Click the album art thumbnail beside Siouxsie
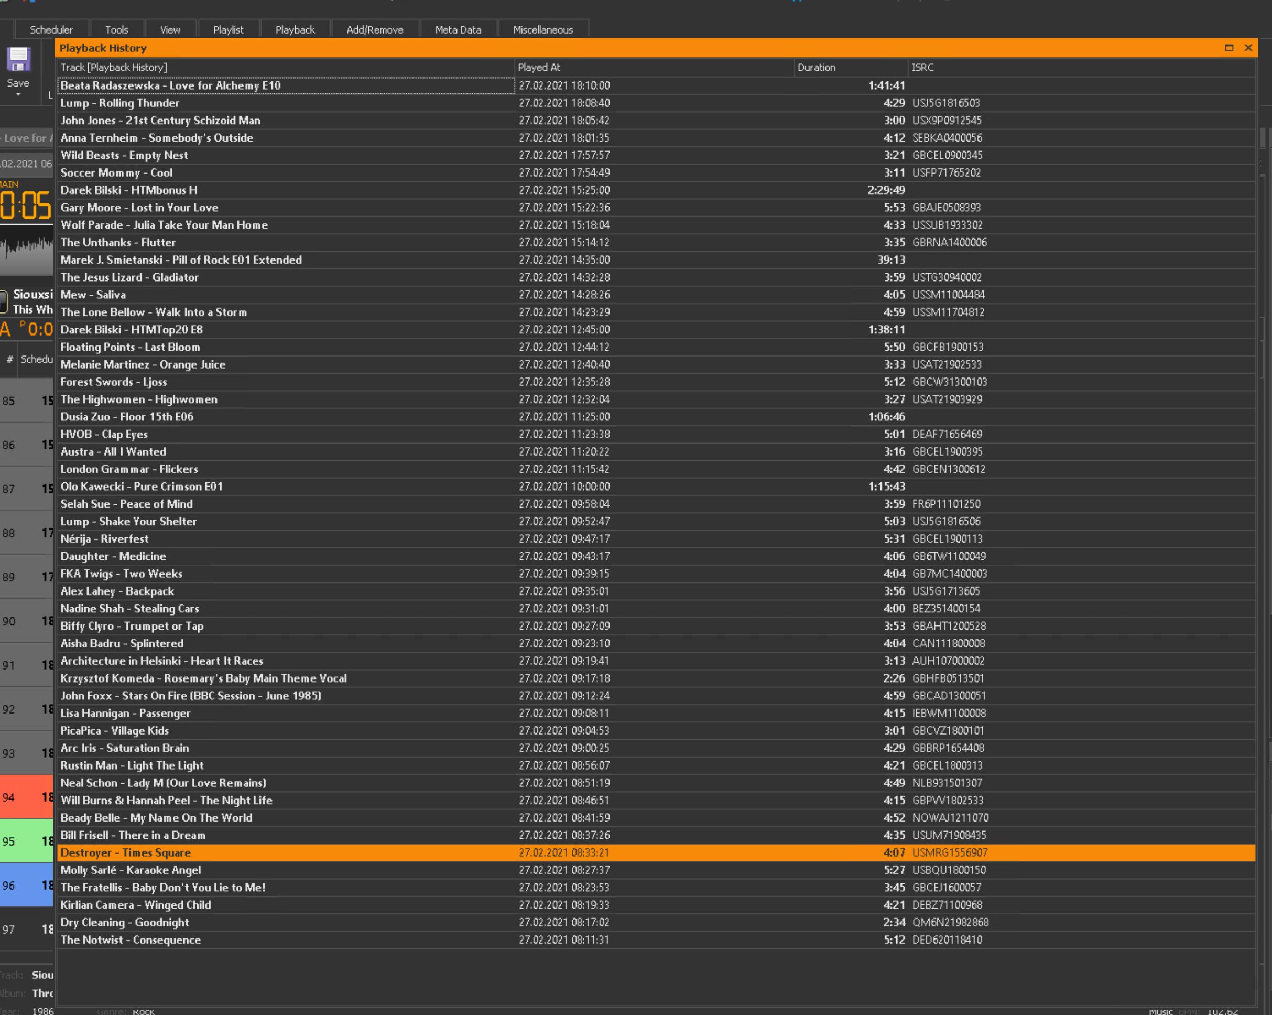The image size is (1272, 1015). (4, 301)
